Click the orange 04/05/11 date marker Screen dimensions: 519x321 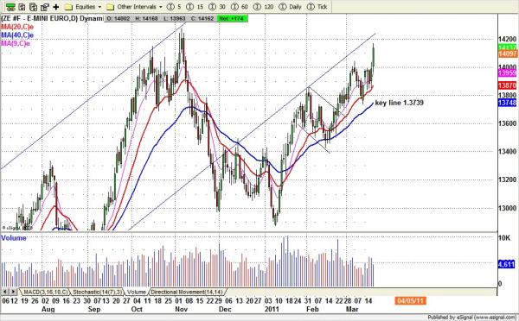410,301
